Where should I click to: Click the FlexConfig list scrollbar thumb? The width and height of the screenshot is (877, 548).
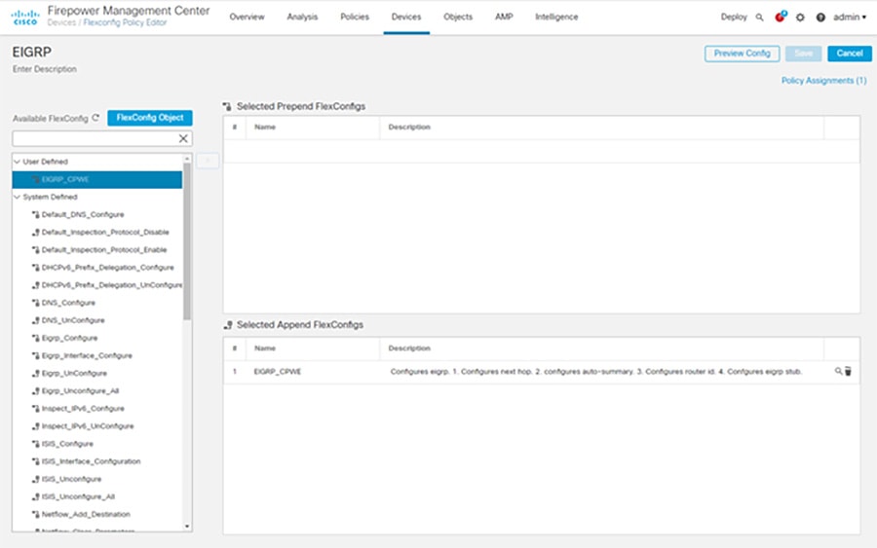click(x=187, y=241)
